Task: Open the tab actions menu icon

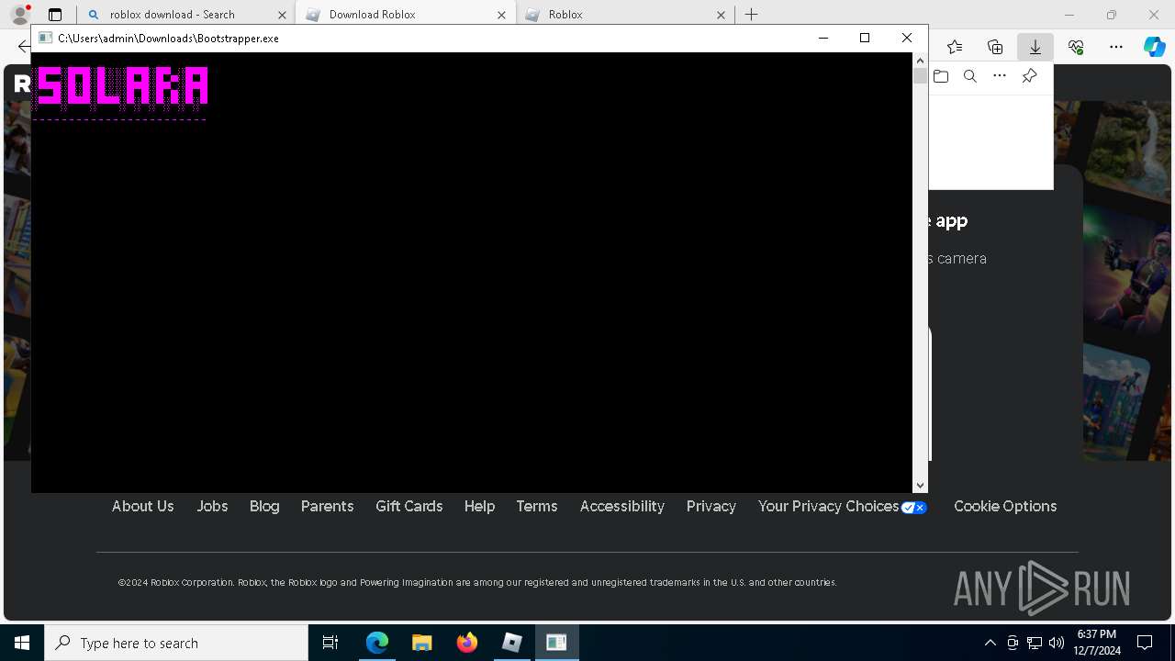Action: [x=55, y=15]
